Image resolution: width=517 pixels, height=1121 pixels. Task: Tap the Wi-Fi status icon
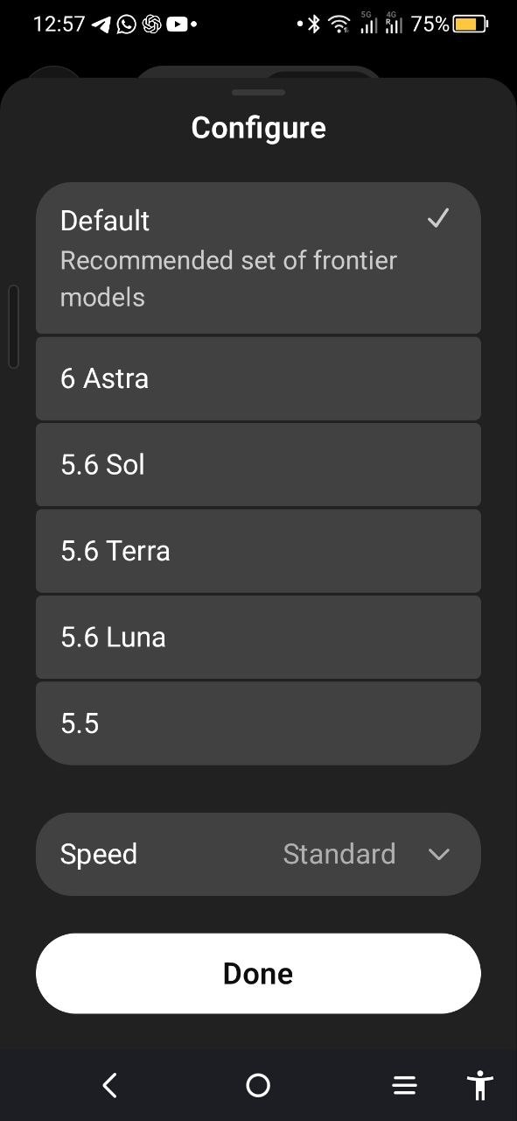pos(339,25)
